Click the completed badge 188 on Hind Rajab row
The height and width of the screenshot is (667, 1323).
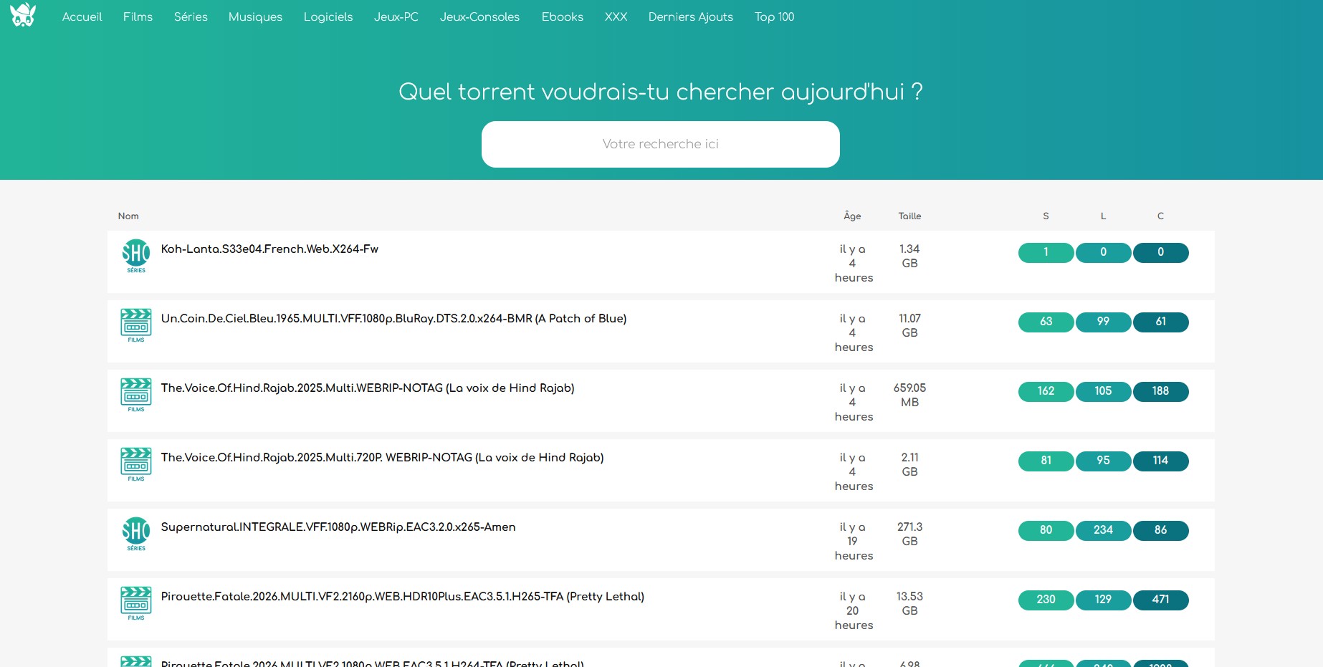coord(1160,391)
